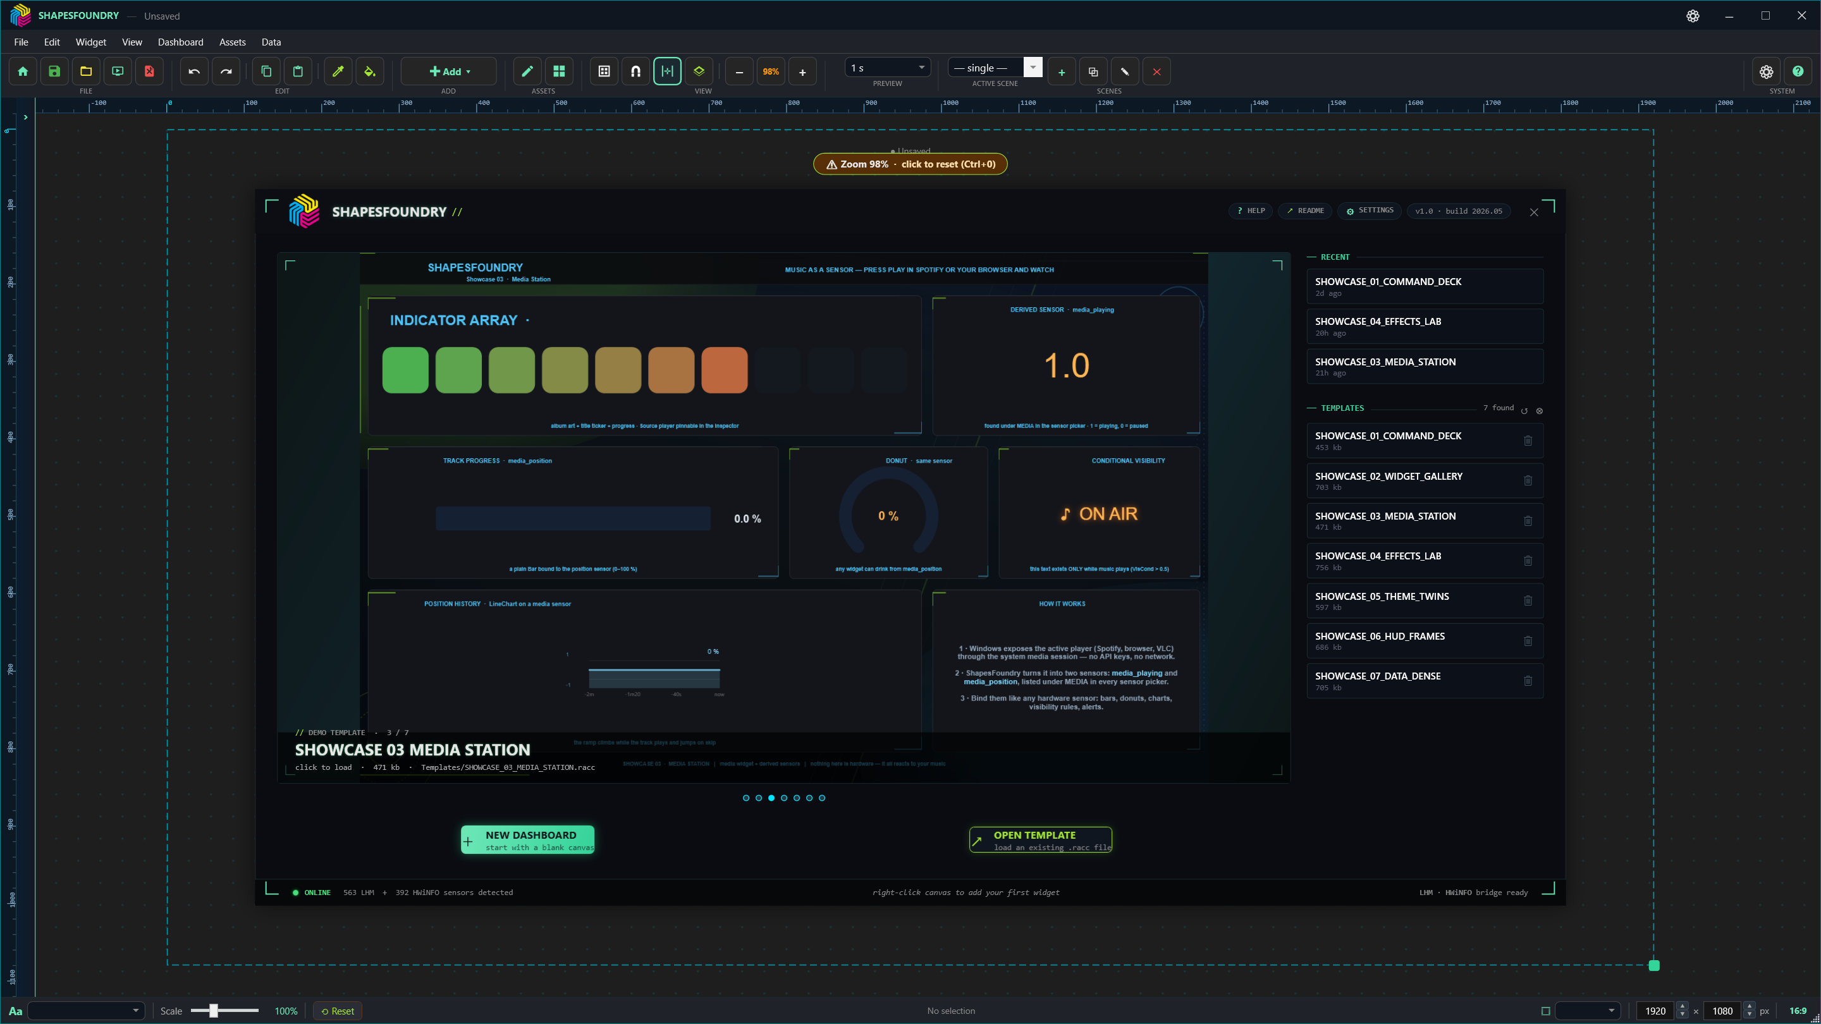Open the preview interval '1 s' dropdown
This screenshot has width=1821, height=1024.
pyautogui.click(x=888, y=68)
